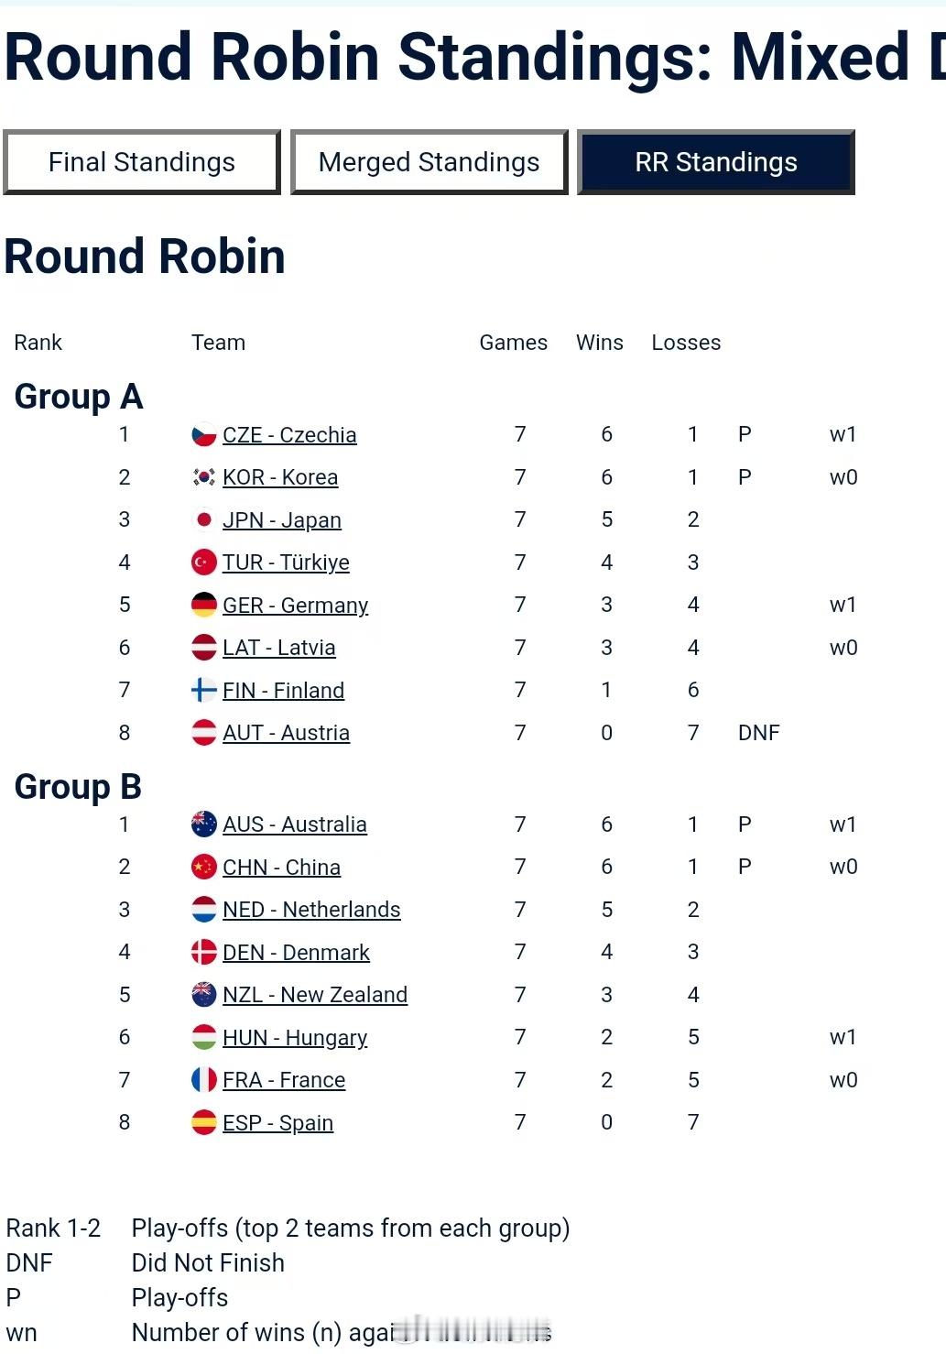Switch to the Final Standings tab
This screenshot has height=1354, width=946.
point(142,162)
